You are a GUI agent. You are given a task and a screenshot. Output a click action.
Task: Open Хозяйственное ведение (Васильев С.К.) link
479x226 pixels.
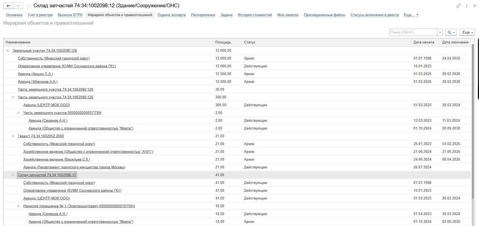point(57,159)
